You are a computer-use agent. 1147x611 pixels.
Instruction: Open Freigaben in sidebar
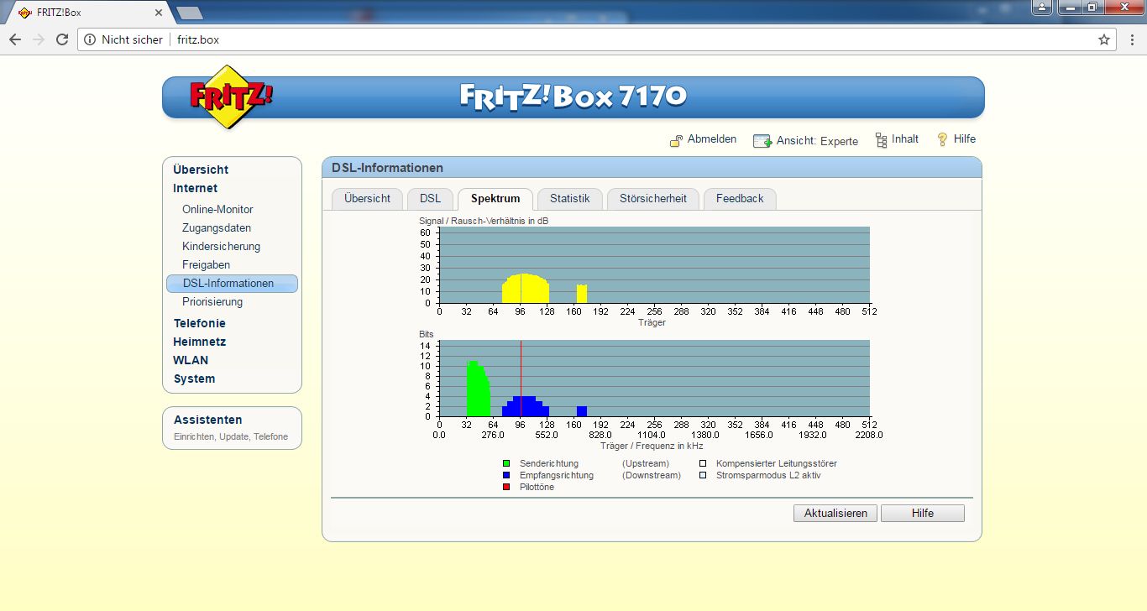tap(206, 265)
